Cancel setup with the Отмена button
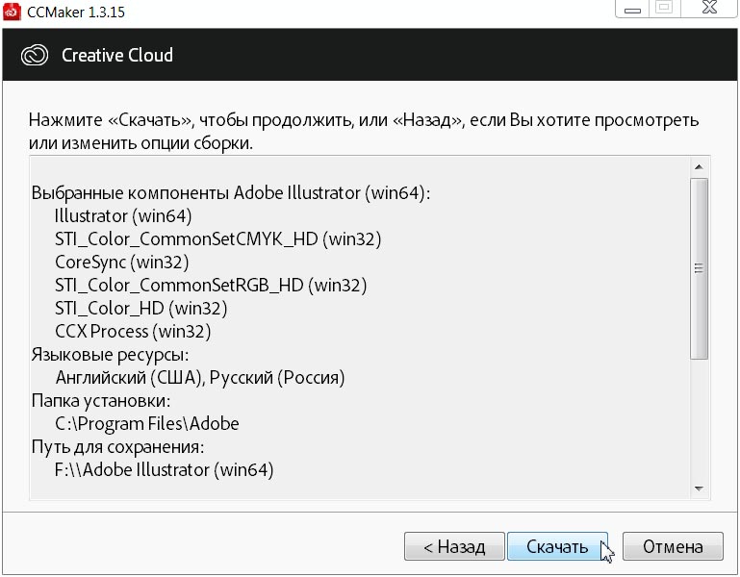The height and width of the screenshot is (577, 740). point(673,547)
